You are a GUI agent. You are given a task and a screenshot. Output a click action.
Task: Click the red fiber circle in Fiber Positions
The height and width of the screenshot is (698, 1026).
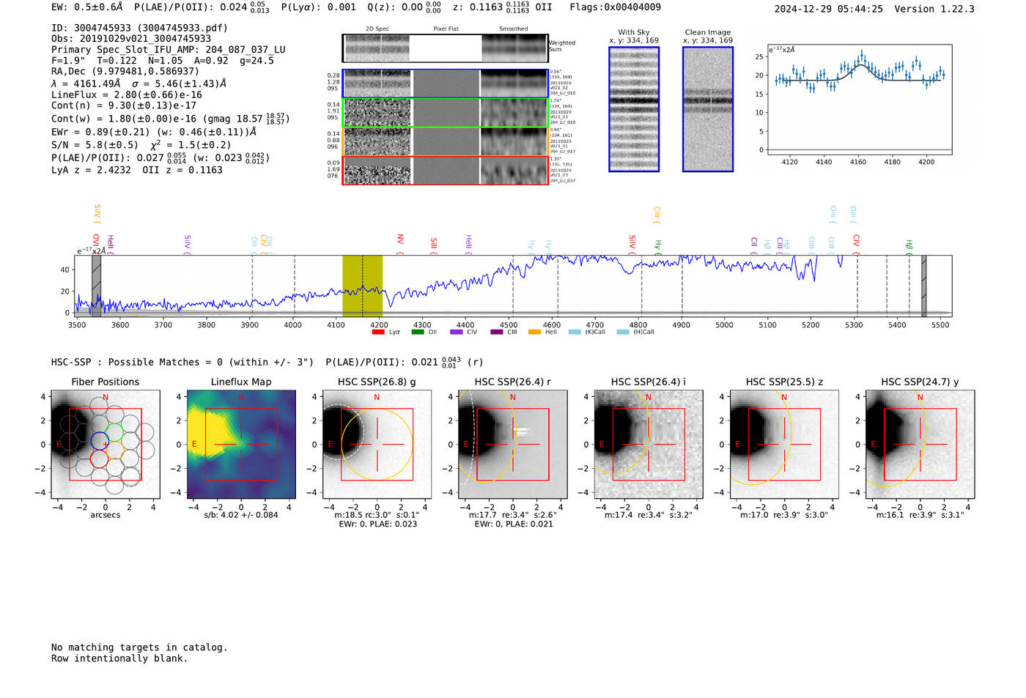pyautogui.click(x=100, y=458)
